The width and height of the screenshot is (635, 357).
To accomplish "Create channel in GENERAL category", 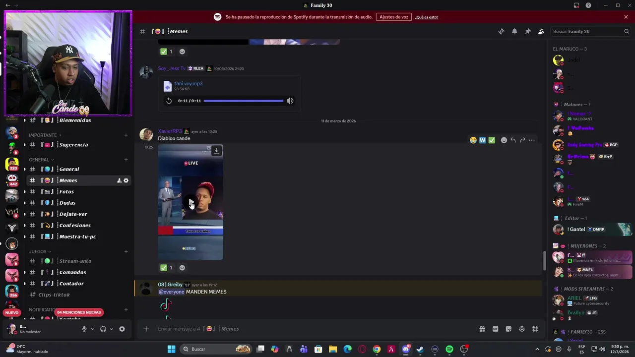I will (x=126, y=160).
